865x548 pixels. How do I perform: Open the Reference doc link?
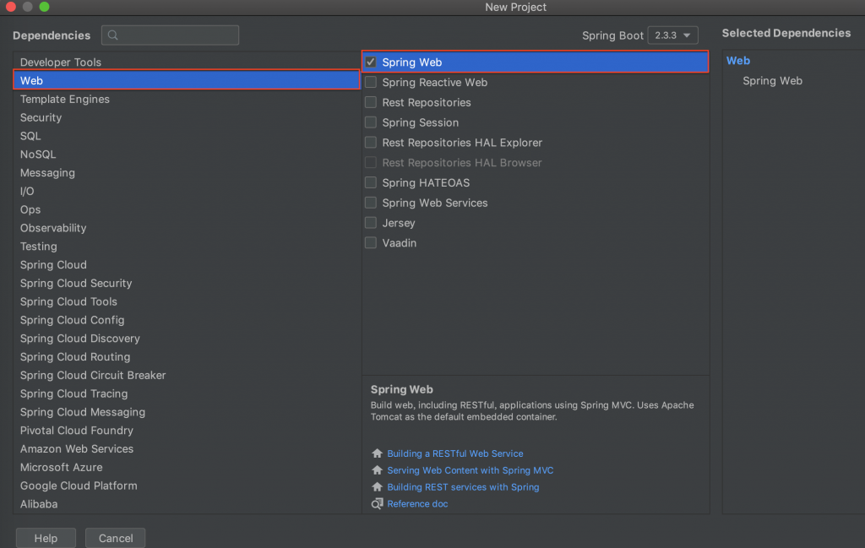[x=417, y=504]
